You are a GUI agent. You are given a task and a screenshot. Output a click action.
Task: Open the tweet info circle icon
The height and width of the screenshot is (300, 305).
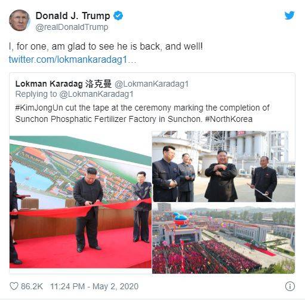tap(290, 286)
